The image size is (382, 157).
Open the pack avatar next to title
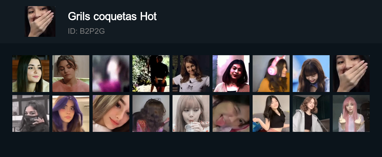(40, 21)
